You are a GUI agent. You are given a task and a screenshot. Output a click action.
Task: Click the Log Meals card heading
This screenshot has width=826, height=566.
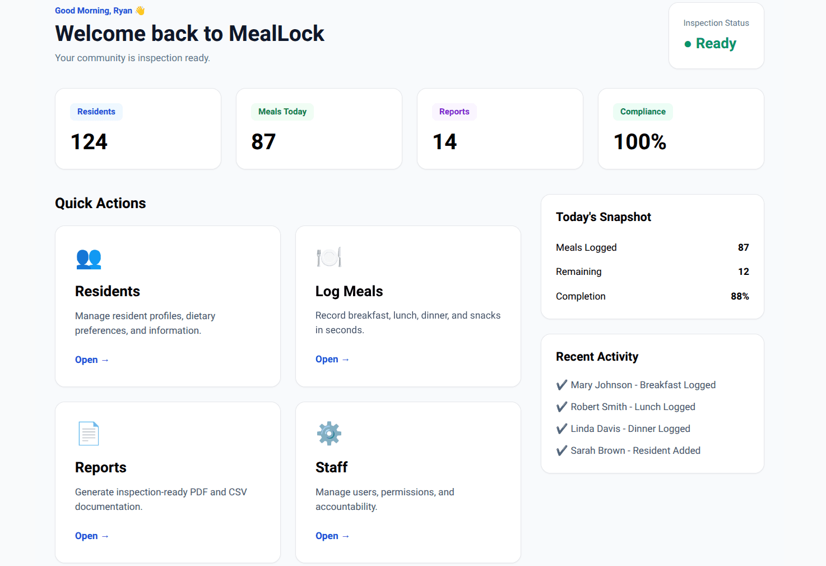click(x=349, y=291)
